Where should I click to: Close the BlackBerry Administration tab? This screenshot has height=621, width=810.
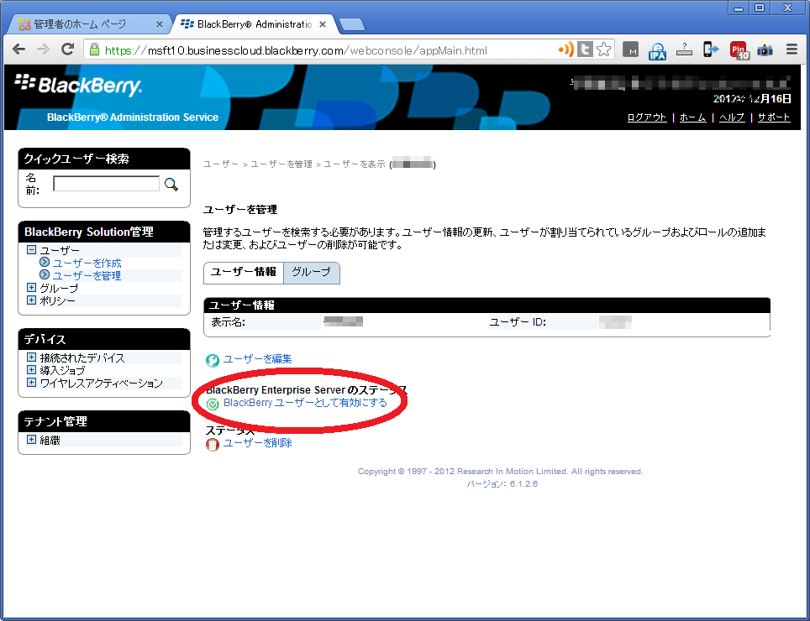pyautogui.click(x=323, y=24)
